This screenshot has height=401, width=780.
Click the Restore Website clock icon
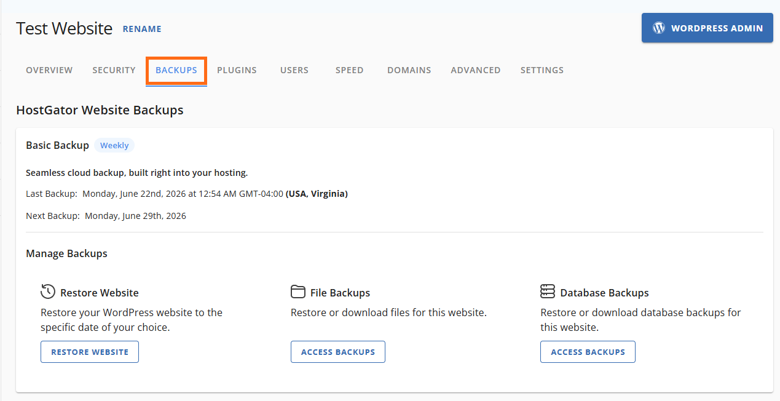[48, 292]
